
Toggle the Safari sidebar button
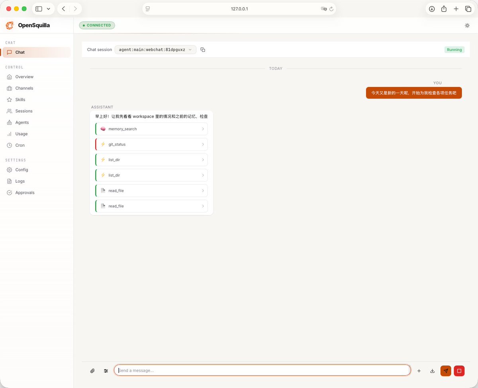tap(39, 9)
